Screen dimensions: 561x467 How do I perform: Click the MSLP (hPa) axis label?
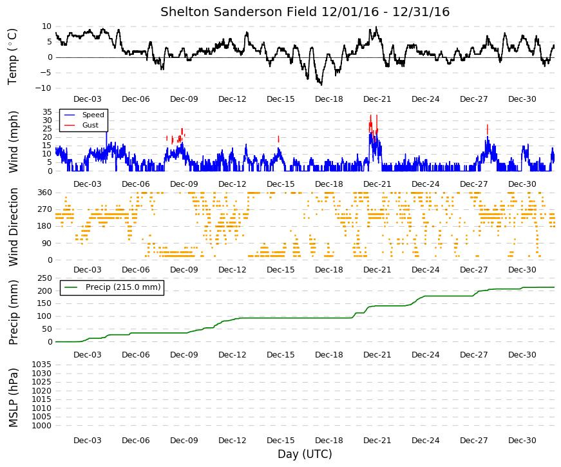[13, 398]
